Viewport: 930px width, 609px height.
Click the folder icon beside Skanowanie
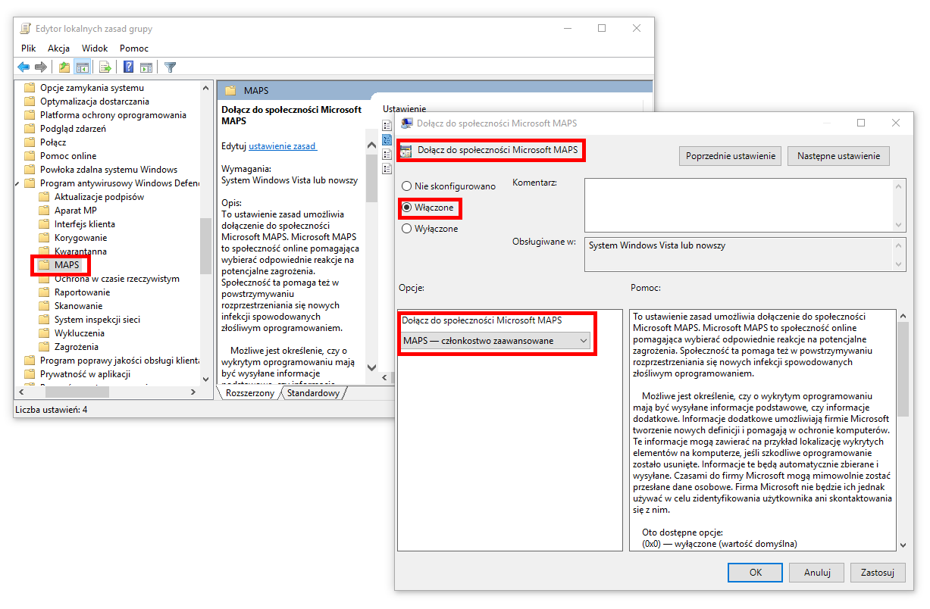[44, 306]
